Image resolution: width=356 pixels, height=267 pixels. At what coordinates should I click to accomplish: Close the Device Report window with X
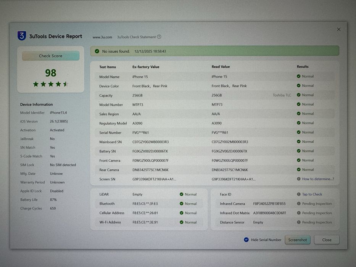tap(338, 29)
